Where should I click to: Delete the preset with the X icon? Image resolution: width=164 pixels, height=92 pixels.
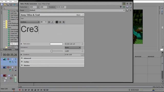click(x=130, y=10)
